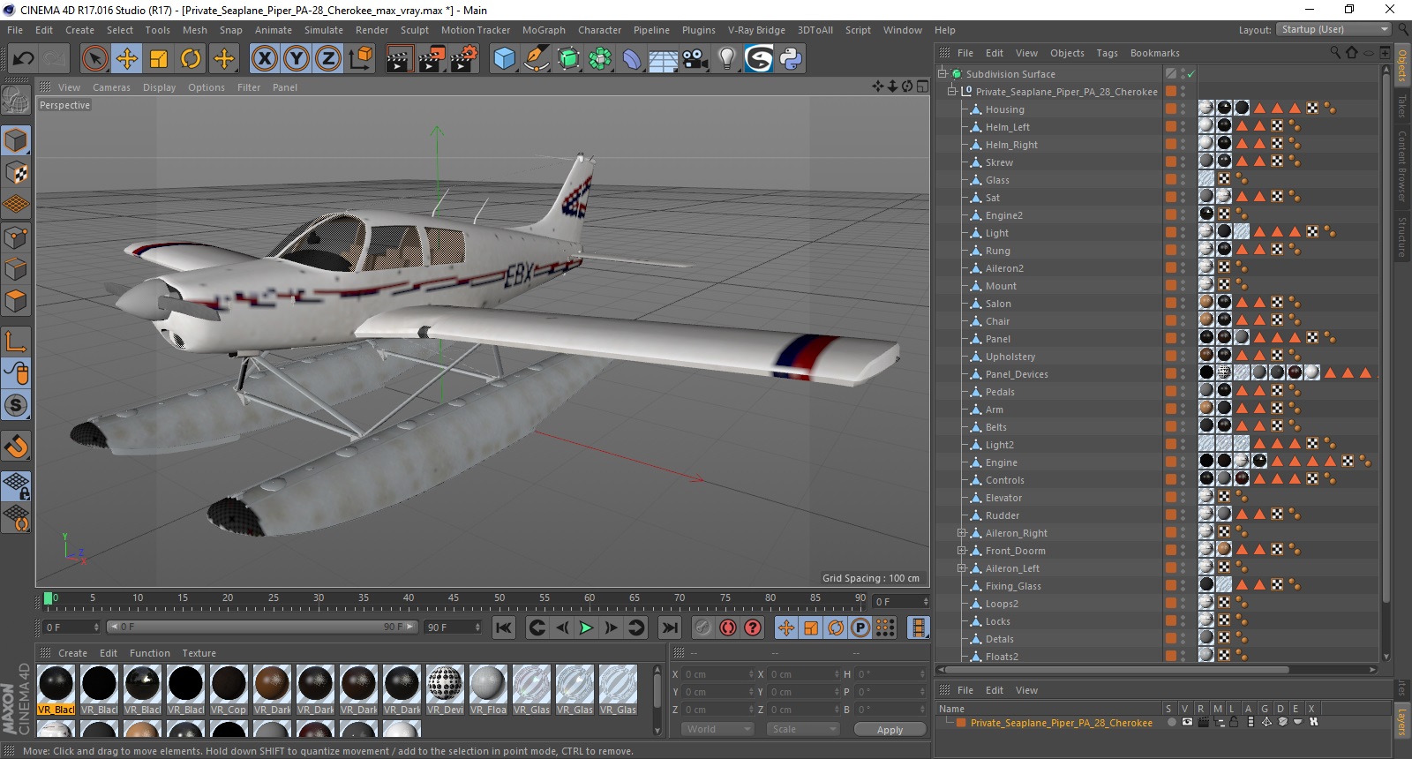
Task: Click frame 50 on the timeline ruler
Action: pyautogui.click(x=499, y=599)
